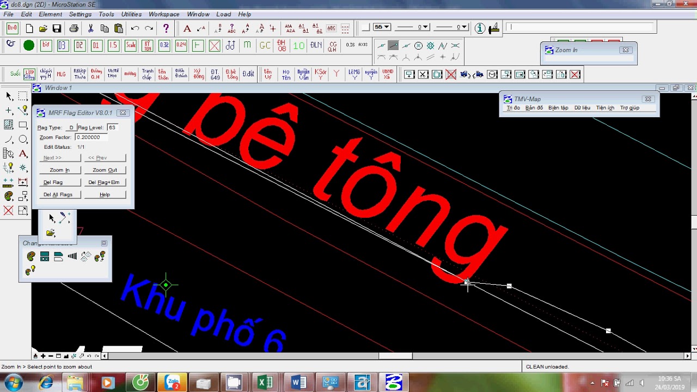
Task: Click the Element Information i icon
Action: click(x=480, y=28)
